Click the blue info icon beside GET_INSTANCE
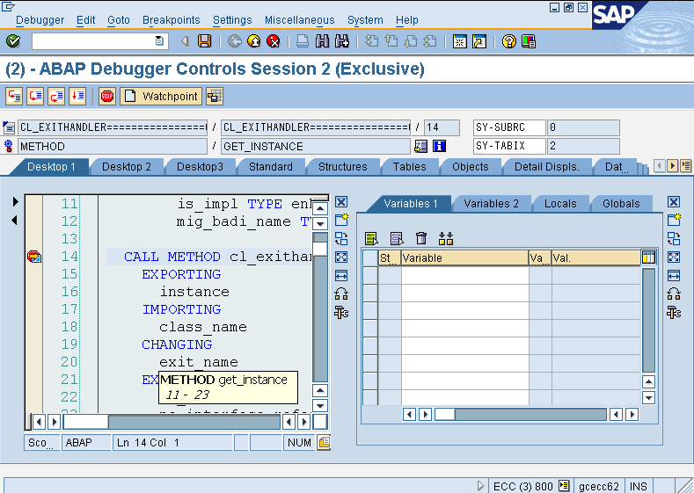This screenshot has height=493, width=694. (x=439, y=146)
